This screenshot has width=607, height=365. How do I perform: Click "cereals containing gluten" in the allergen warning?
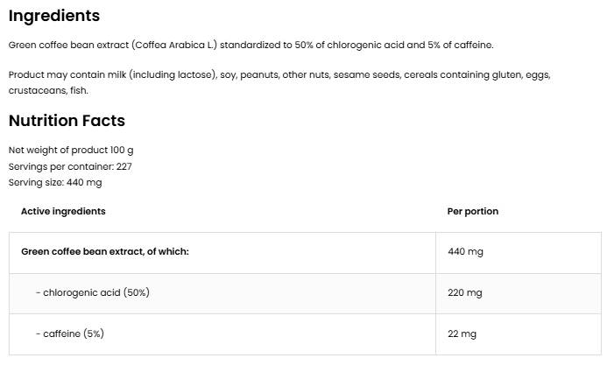pyautogui.click(x=462, y=75)
